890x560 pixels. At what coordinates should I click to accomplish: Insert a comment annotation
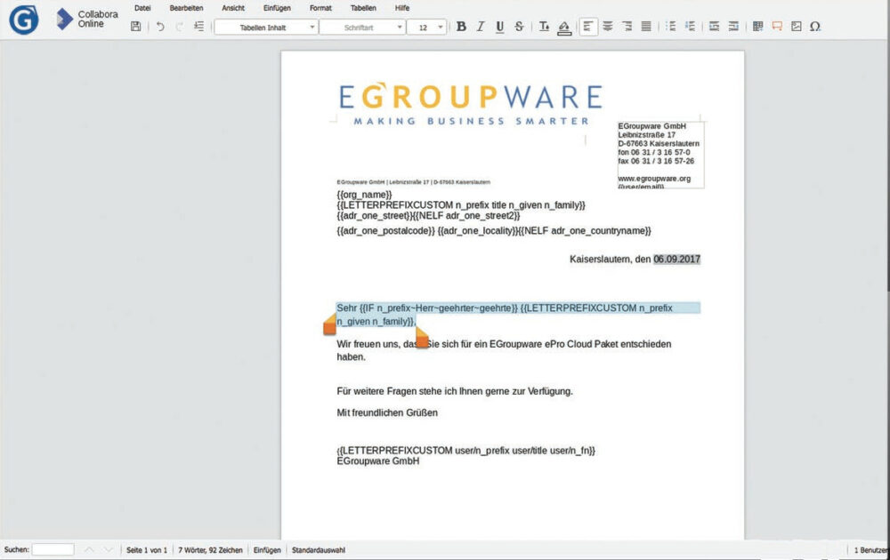coord(777,27)
